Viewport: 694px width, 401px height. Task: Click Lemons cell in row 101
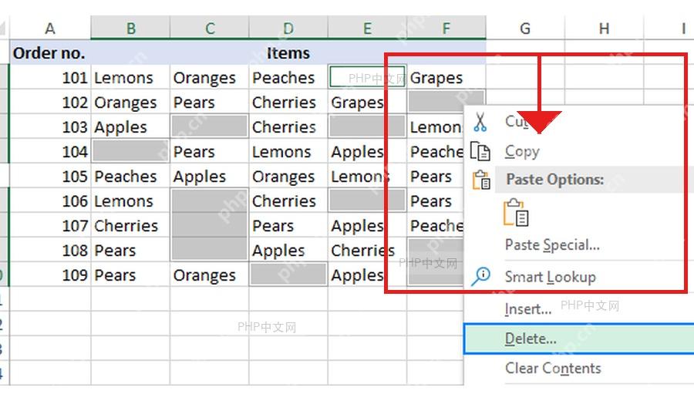130,78
